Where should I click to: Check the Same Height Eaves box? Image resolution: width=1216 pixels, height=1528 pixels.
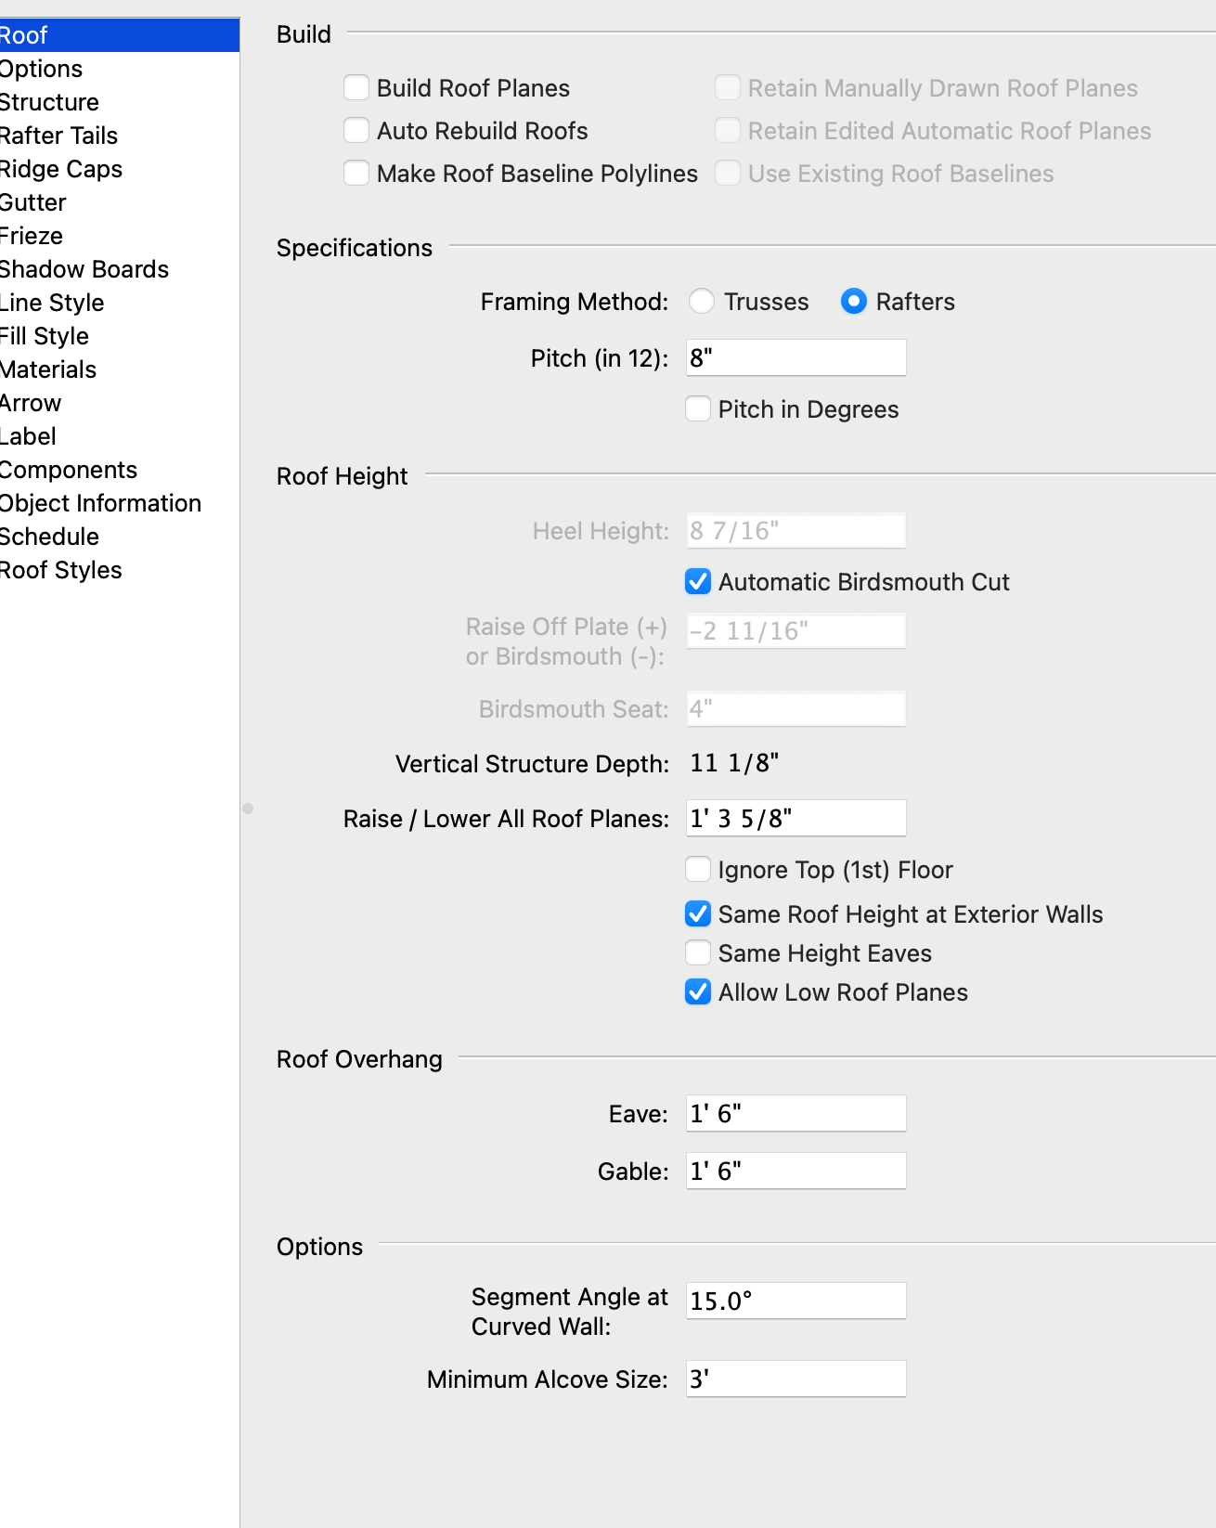pos(698,953)
